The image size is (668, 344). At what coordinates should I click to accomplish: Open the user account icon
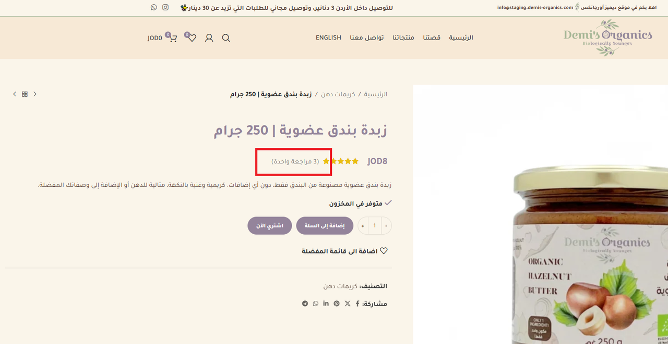pos(209,38)
